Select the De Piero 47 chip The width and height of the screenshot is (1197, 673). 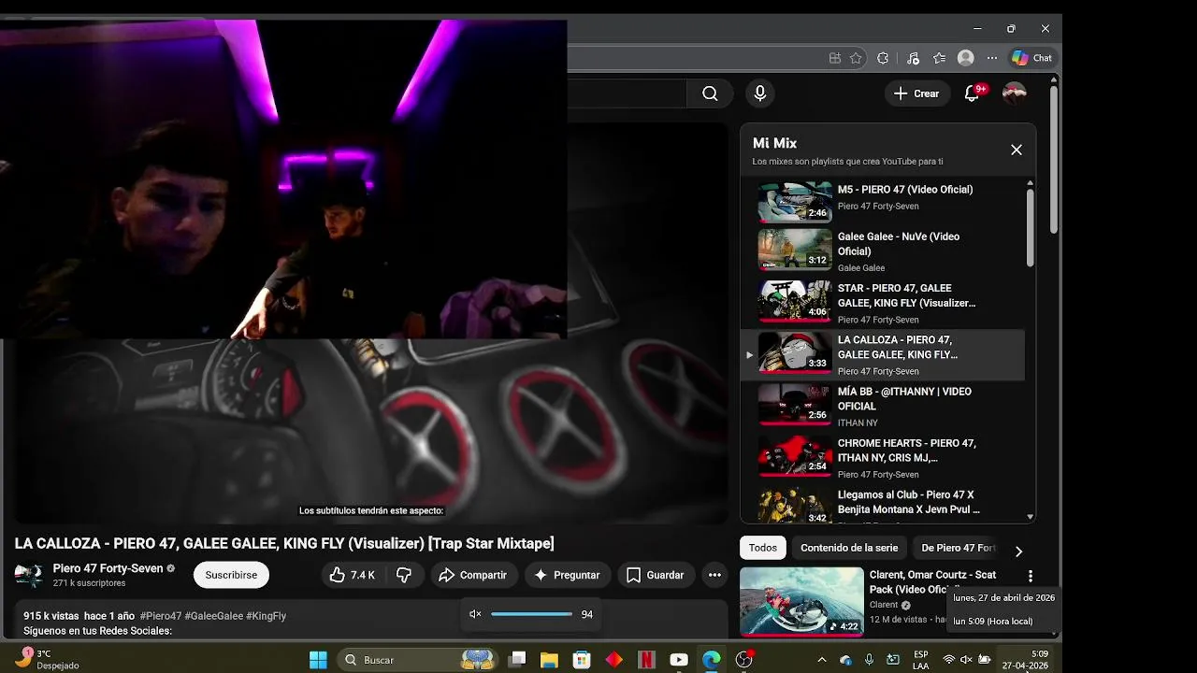pyautogui.click(x=959, y=548)
